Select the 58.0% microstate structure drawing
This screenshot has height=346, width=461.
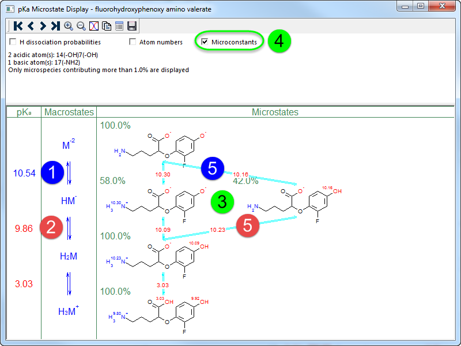pyautogui.click(x=156, y=205)
